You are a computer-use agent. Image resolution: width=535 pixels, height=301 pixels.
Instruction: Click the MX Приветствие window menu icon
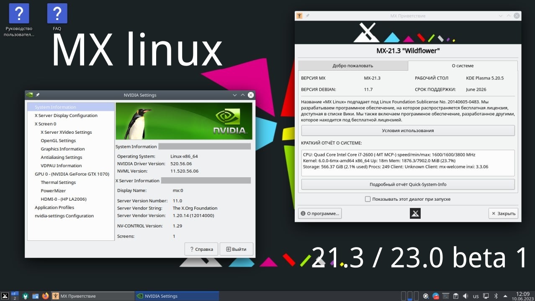pyautogui.click(x=299, y=16)
